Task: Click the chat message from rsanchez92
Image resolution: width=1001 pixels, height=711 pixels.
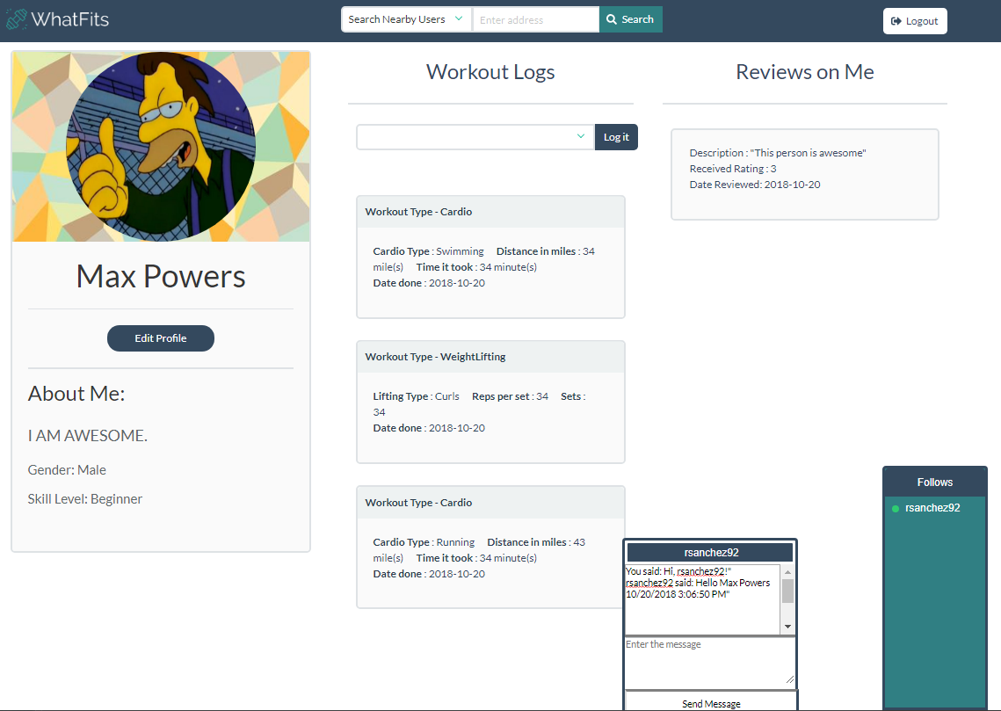Action: [x=698, y=589]
